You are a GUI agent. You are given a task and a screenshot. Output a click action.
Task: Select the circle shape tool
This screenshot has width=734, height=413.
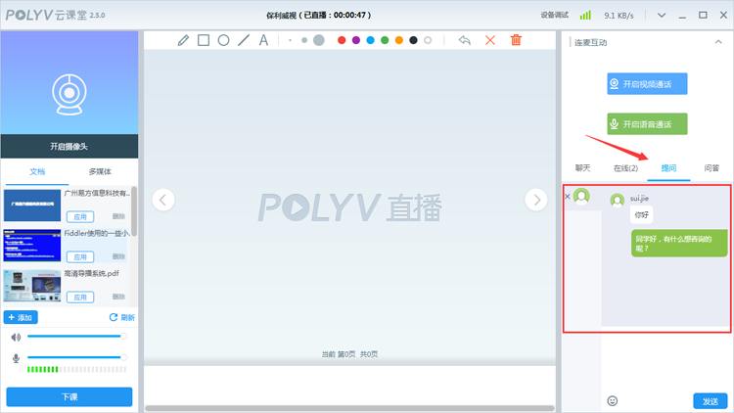(x=223, y=40)
